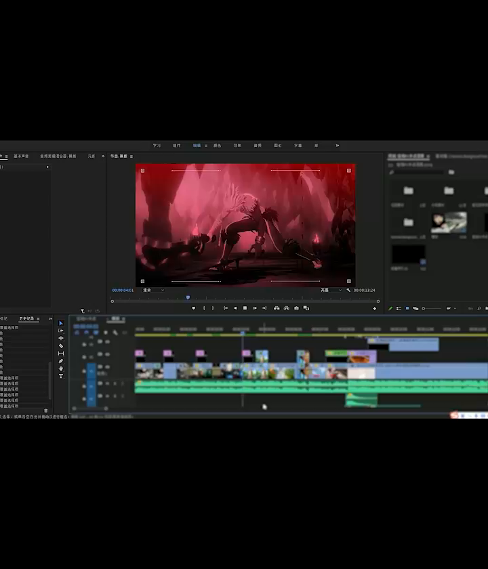Toggle the lock on the main video track
488x569 pixels.
tap(84, 371)
